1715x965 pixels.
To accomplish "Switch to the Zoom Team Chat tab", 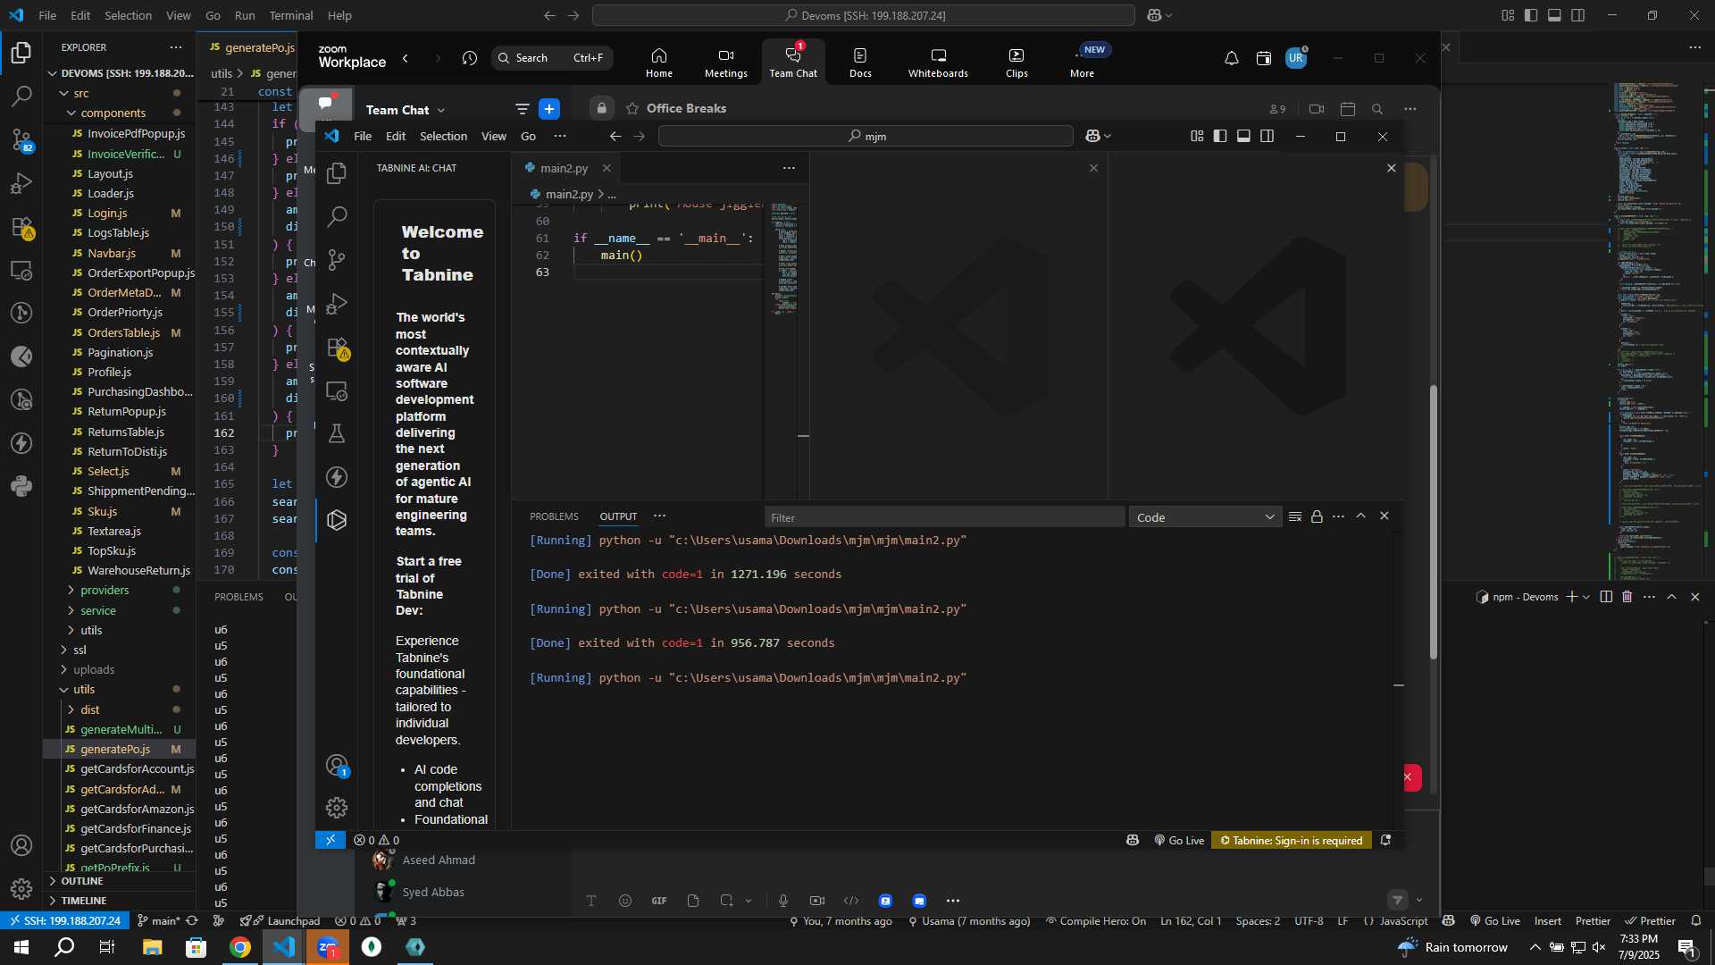I will tap(793, 63).
